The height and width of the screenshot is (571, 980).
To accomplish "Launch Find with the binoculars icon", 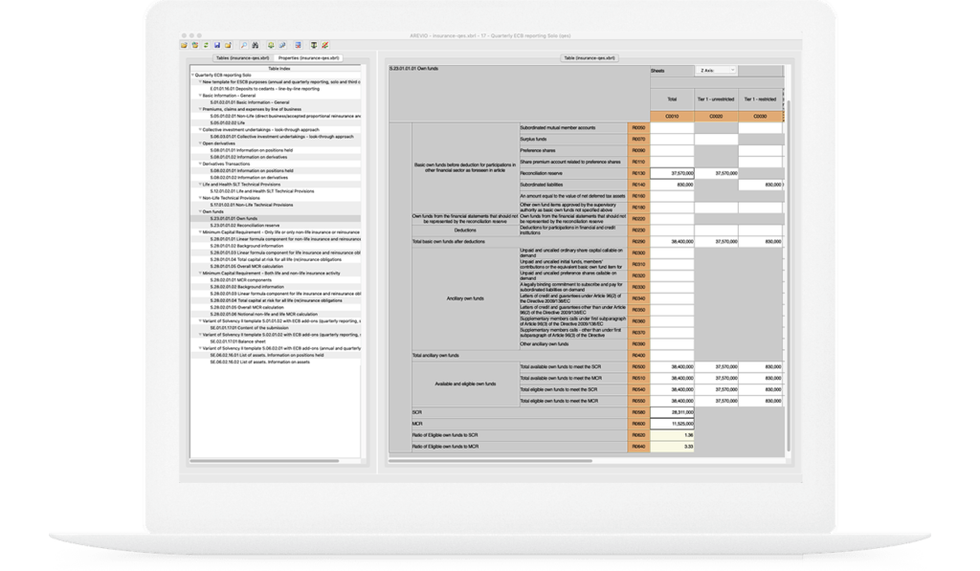I will [255, 45].
